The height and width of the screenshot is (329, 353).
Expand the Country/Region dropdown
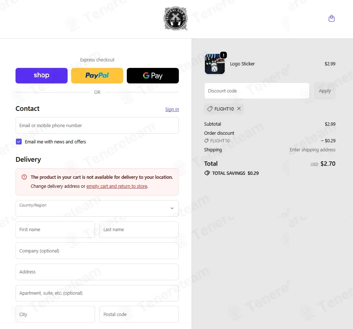click(x=97, y=208)
